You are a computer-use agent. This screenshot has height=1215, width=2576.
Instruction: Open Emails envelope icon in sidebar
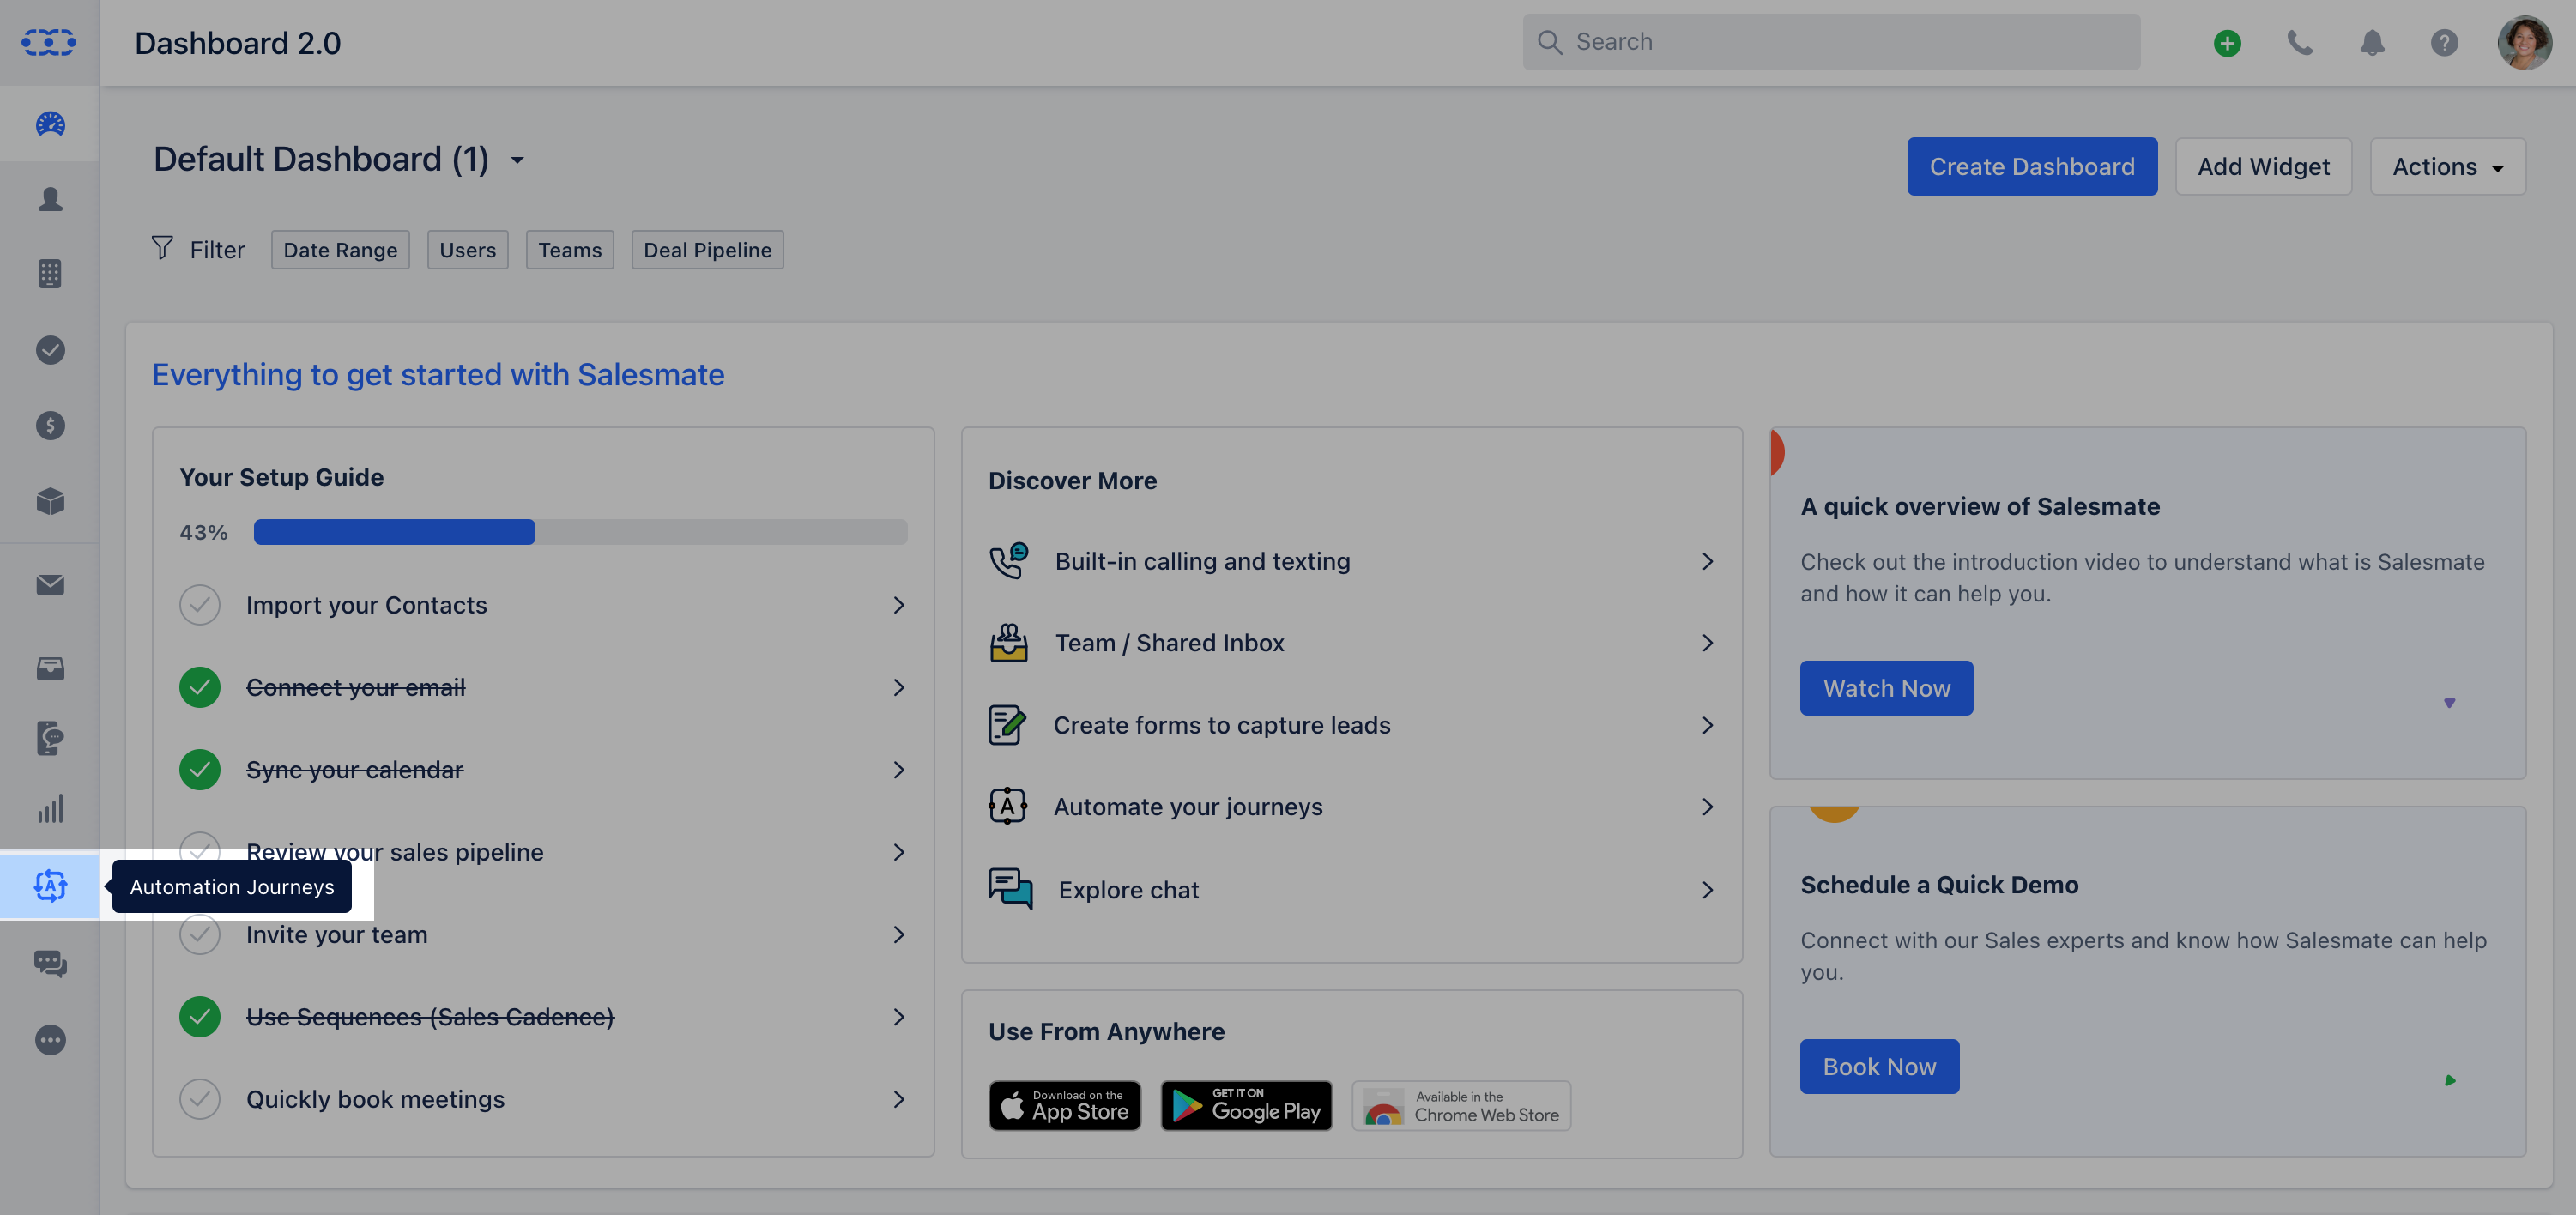[x=50, y=585]
